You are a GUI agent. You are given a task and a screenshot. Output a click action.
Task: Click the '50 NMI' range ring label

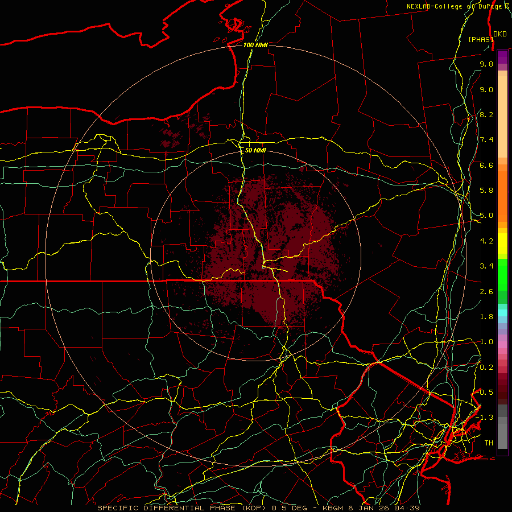tap(255, 151)
